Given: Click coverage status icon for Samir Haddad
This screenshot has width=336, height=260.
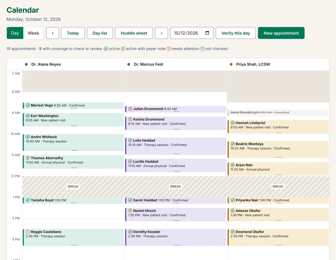Looking at the screenshot, I should coord(130,200).
